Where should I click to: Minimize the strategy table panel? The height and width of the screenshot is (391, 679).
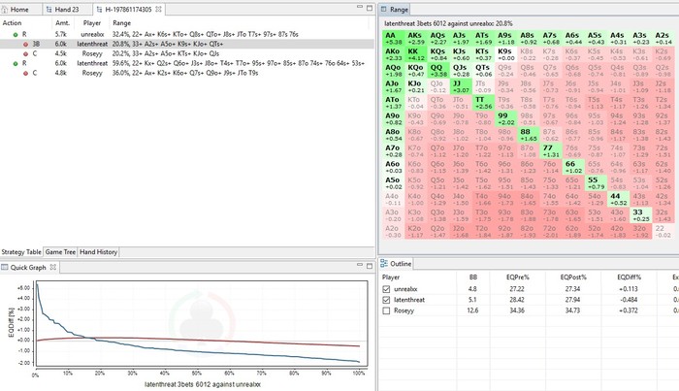tap(360, 7)
